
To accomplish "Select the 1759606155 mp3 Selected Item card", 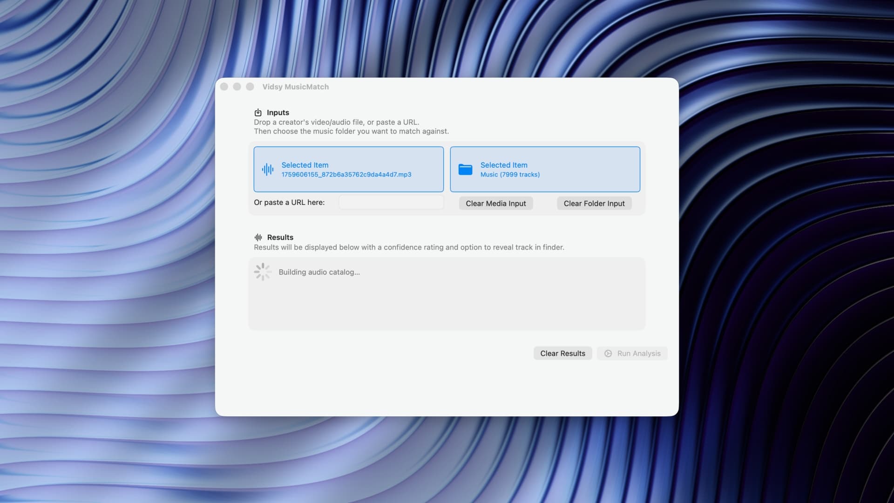I will coord(348,169).
